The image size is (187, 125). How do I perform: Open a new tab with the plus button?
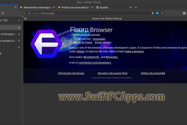click(x=136, y=7)
